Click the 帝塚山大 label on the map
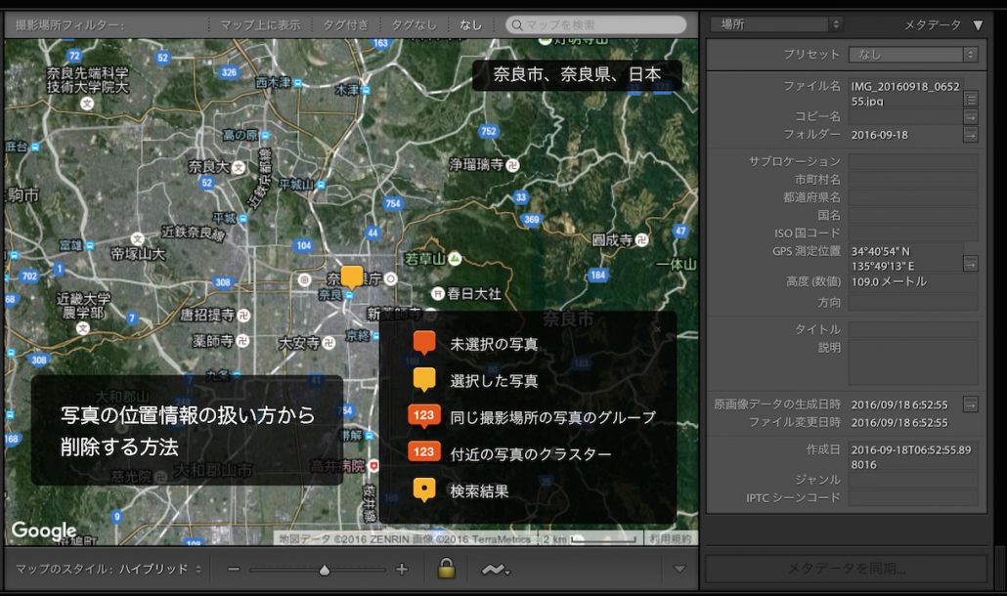Image resolution: width=1007 pixels, height=596 pixels. [x=138, y=254]
